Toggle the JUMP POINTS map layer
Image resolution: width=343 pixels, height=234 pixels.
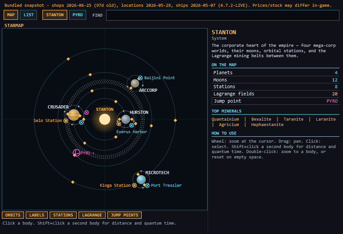tap(125, 215)
